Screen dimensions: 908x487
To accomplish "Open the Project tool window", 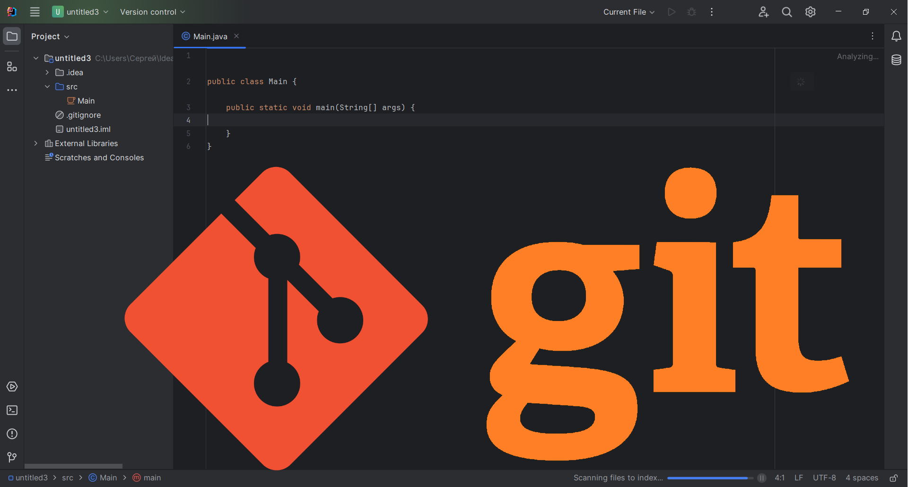I will (x=12, y=36).
